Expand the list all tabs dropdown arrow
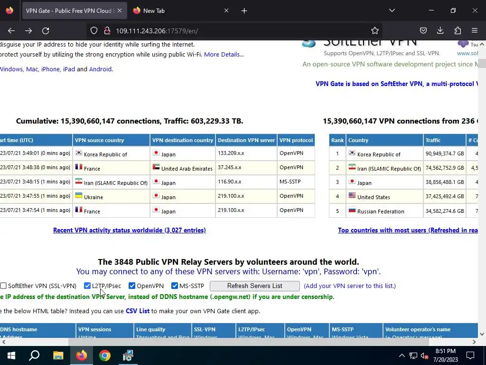The image size is (486, 365). [x=392, y=10]
